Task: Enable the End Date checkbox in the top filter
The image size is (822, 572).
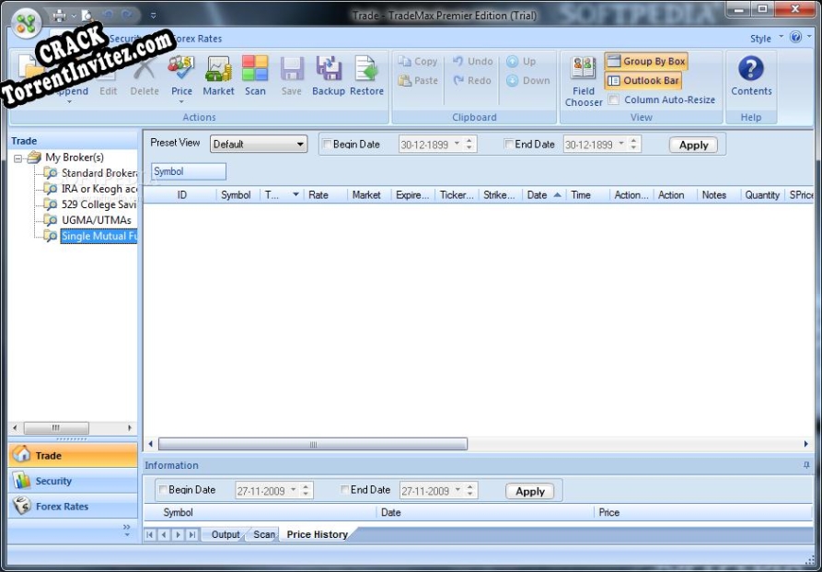Action: [x=509, y=145]
